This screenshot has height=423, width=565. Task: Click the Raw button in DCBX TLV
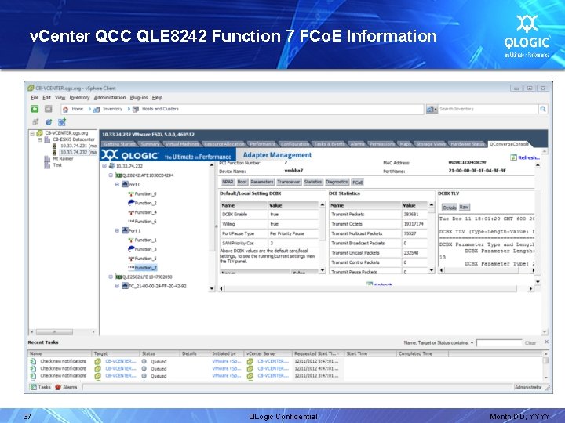tap(464, 207)
